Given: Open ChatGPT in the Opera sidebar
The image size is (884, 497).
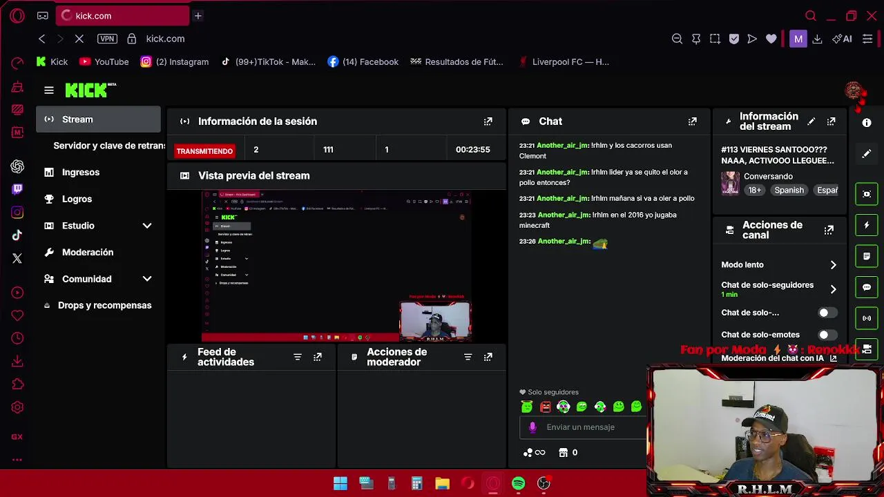Looking at the screenshot, I should click(x=17, y=166).
